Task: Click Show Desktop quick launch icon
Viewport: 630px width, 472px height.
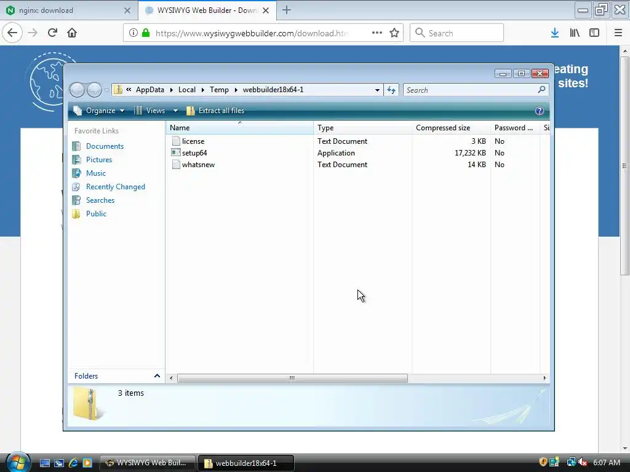Action: tap(44, 463)
